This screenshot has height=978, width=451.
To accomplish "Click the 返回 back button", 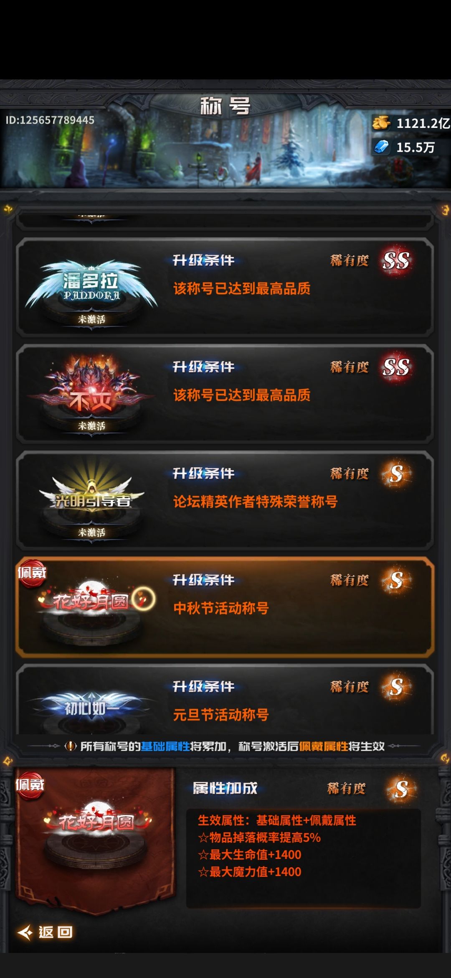I will pos(45,932).
